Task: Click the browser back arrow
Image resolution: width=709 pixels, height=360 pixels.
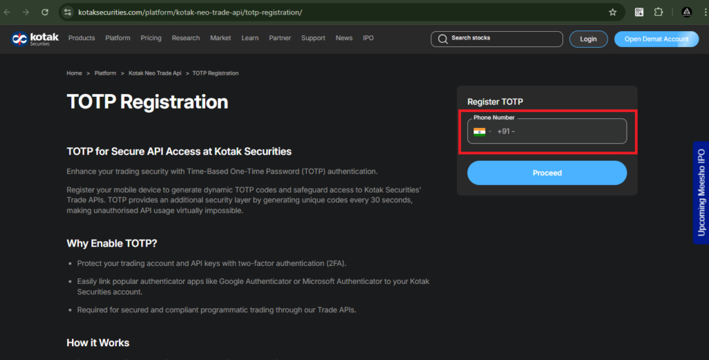Action: point(8,12)
